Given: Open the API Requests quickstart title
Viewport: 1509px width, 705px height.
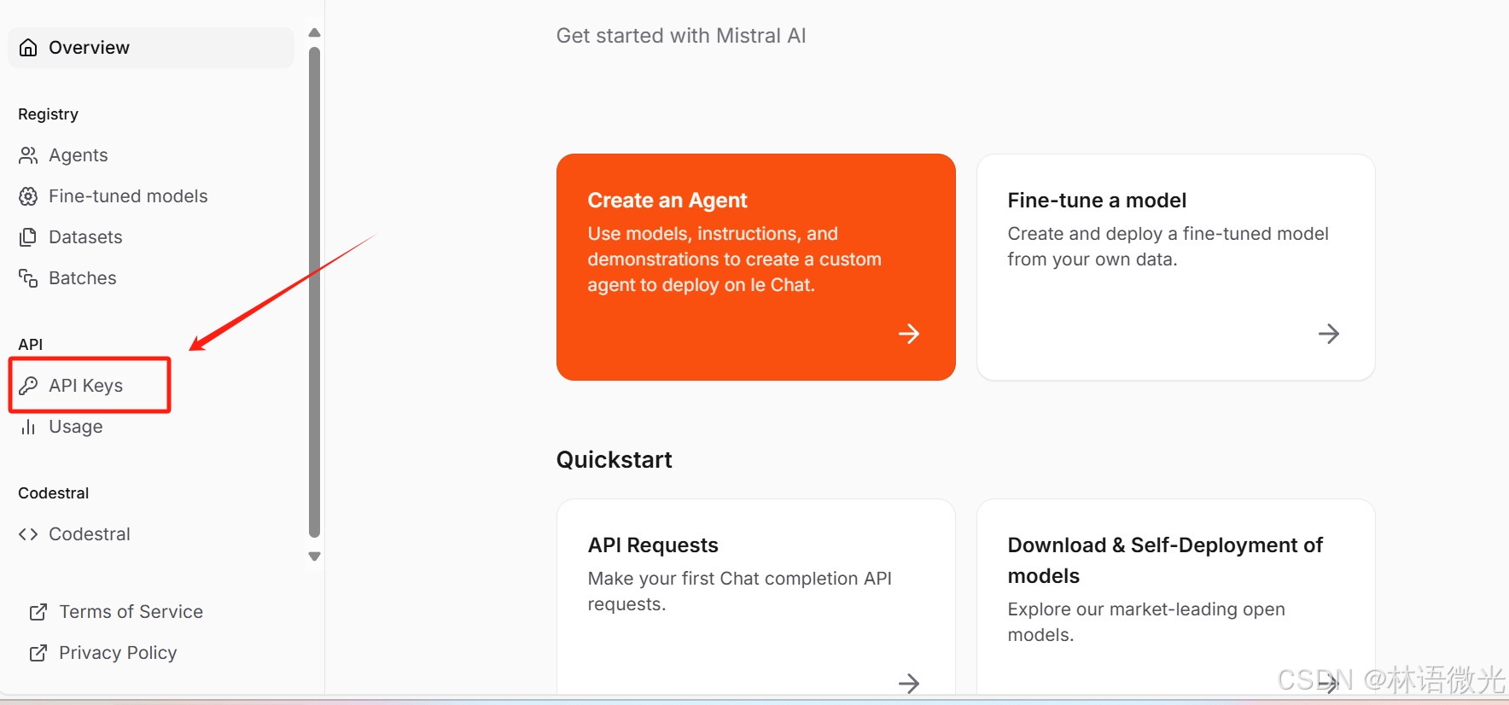Looking at the screenshot, I should coord(653,545).
